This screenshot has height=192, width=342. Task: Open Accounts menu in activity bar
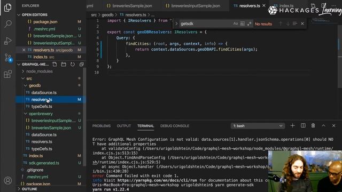coord(8,180)
